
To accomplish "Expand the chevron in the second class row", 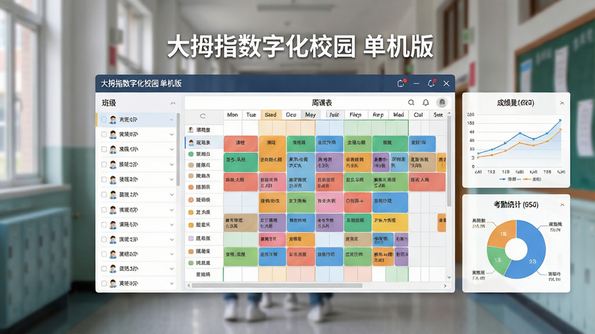I will coord(171,135).
